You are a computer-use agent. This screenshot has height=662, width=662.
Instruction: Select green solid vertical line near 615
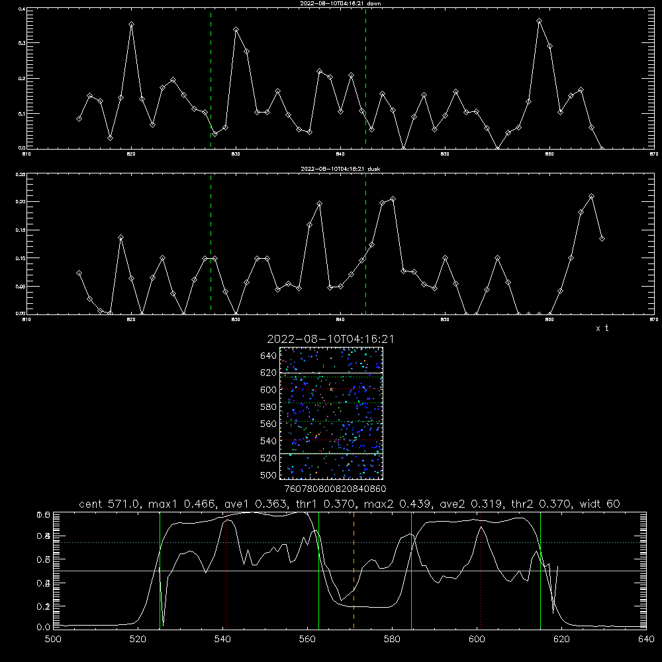540,571
